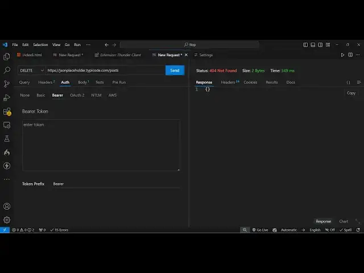Send the DELETE request
Viewport: 364px width, 273px height.
(x=175, y=71)
